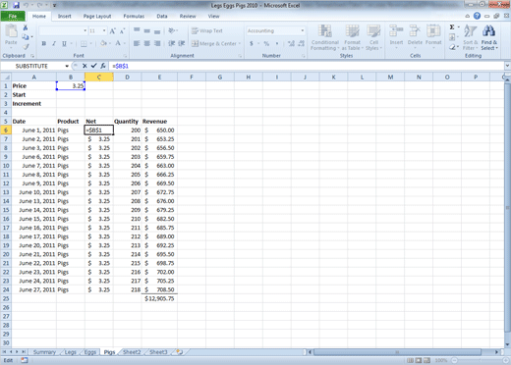Screen dimensions: 511x365
Task: Click the Font Color A icon
Action: pos(118,43)
